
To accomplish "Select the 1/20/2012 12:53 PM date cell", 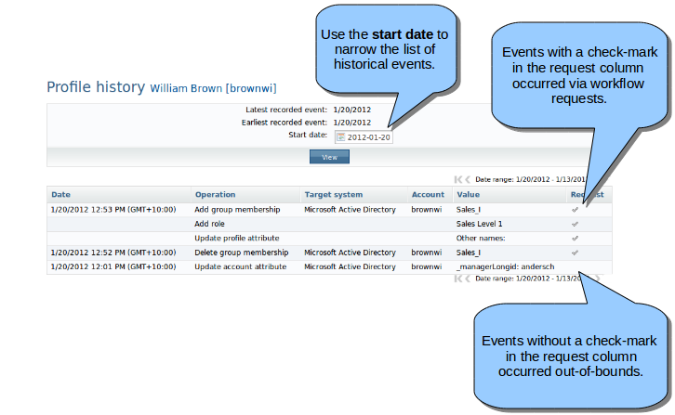I will 112,210.
